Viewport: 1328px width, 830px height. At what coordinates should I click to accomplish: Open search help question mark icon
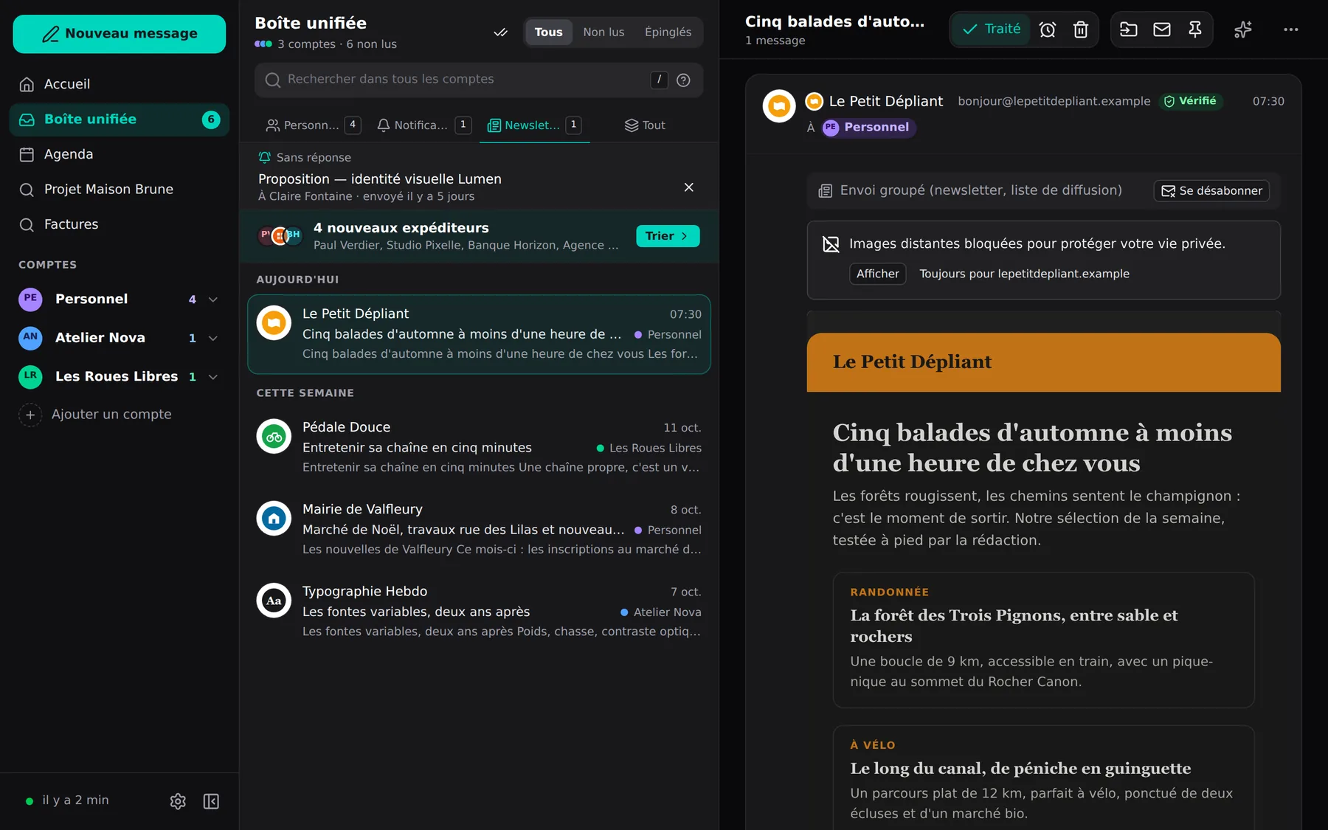pyautogui.click(x=683, y=80)
